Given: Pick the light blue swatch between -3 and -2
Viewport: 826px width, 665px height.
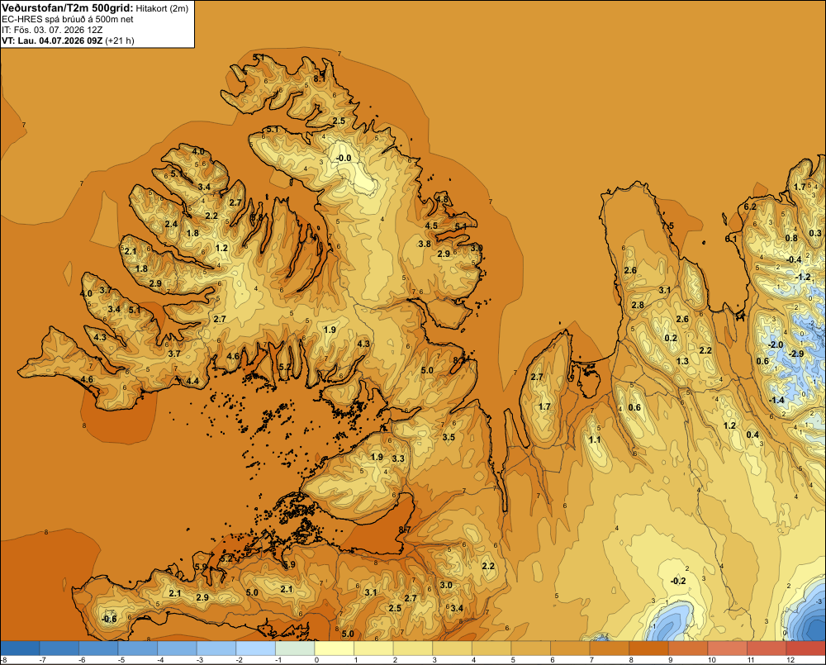Looking at the screenshot, I should [216, 648].
